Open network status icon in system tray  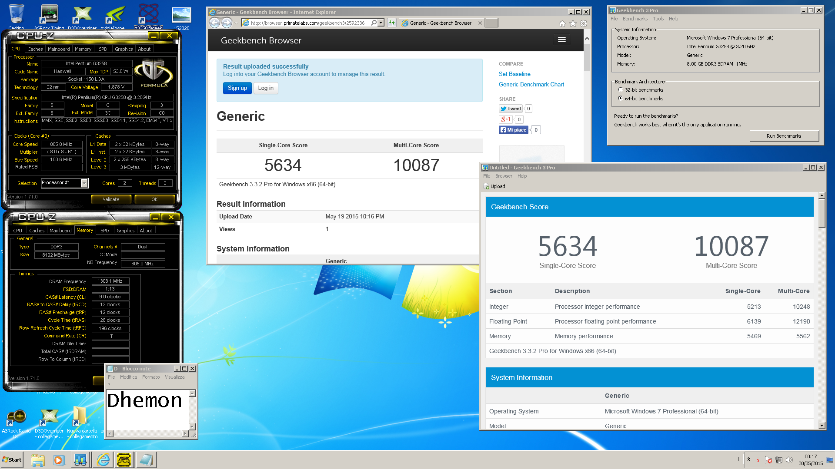[779, 460]
